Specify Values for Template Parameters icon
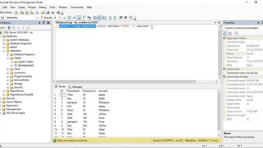The height and width of the screenshot is (148, 263). pos(131,18)
